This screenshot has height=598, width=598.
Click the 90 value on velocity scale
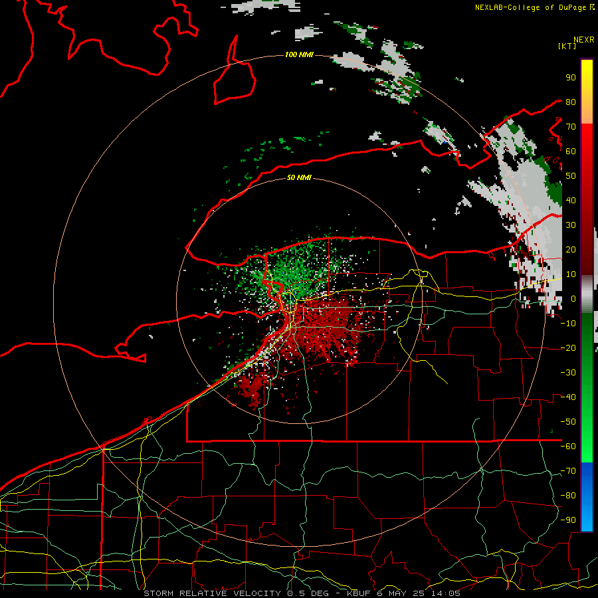(571, 78)
